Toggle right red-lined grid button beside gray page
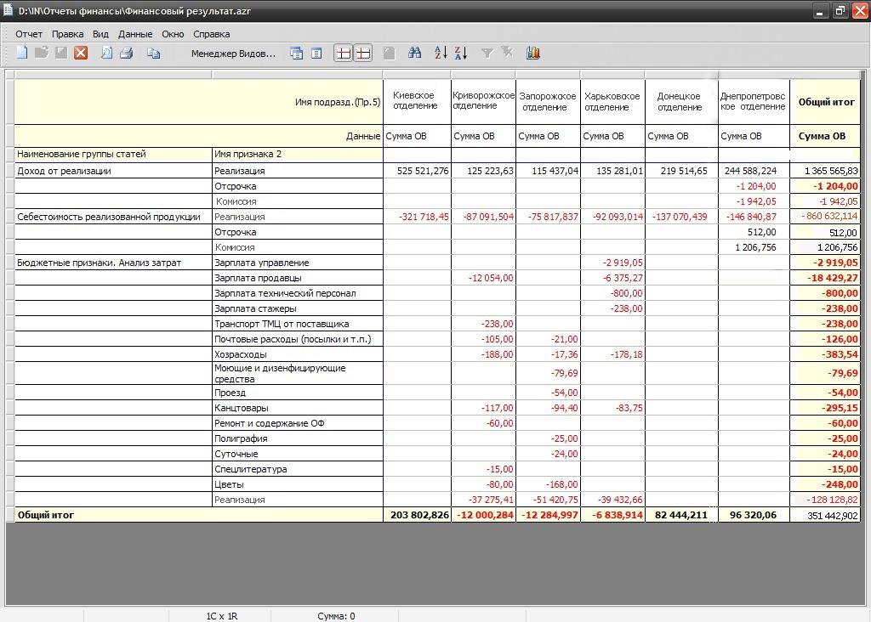The height and width of the screenshot is (622, 871). [x=362, y=54]
